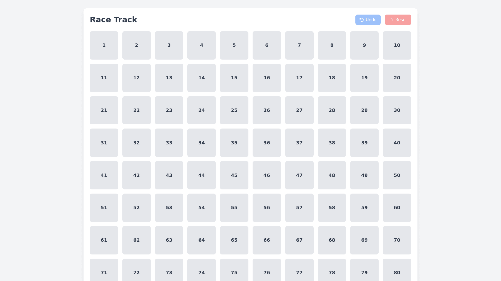This screenshot has width=501, height=281.
Task: Select track tile number 1
Action: 104,45
